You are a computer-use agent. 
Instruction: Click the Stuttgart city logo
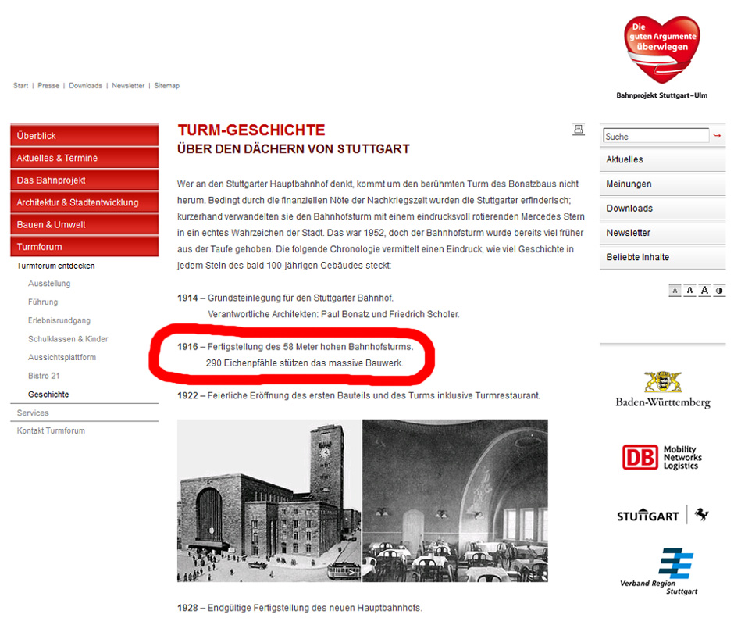(x=662, y=515)
